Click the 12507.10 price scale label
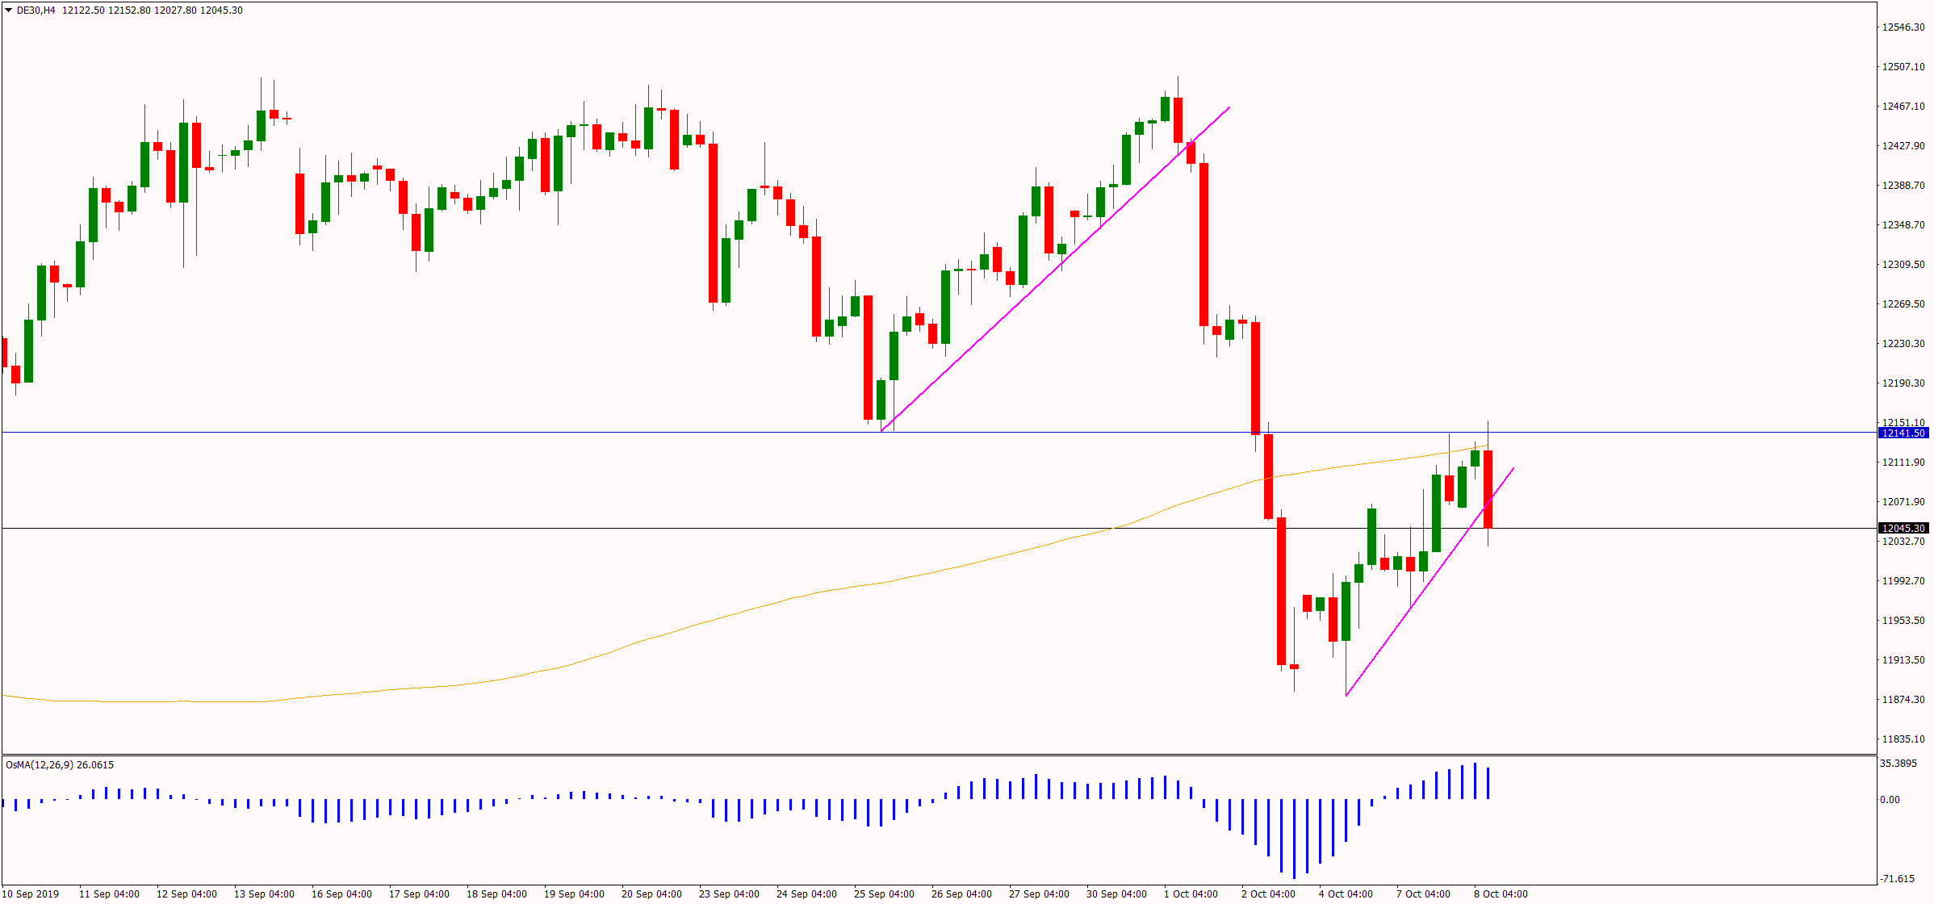 1903,67
